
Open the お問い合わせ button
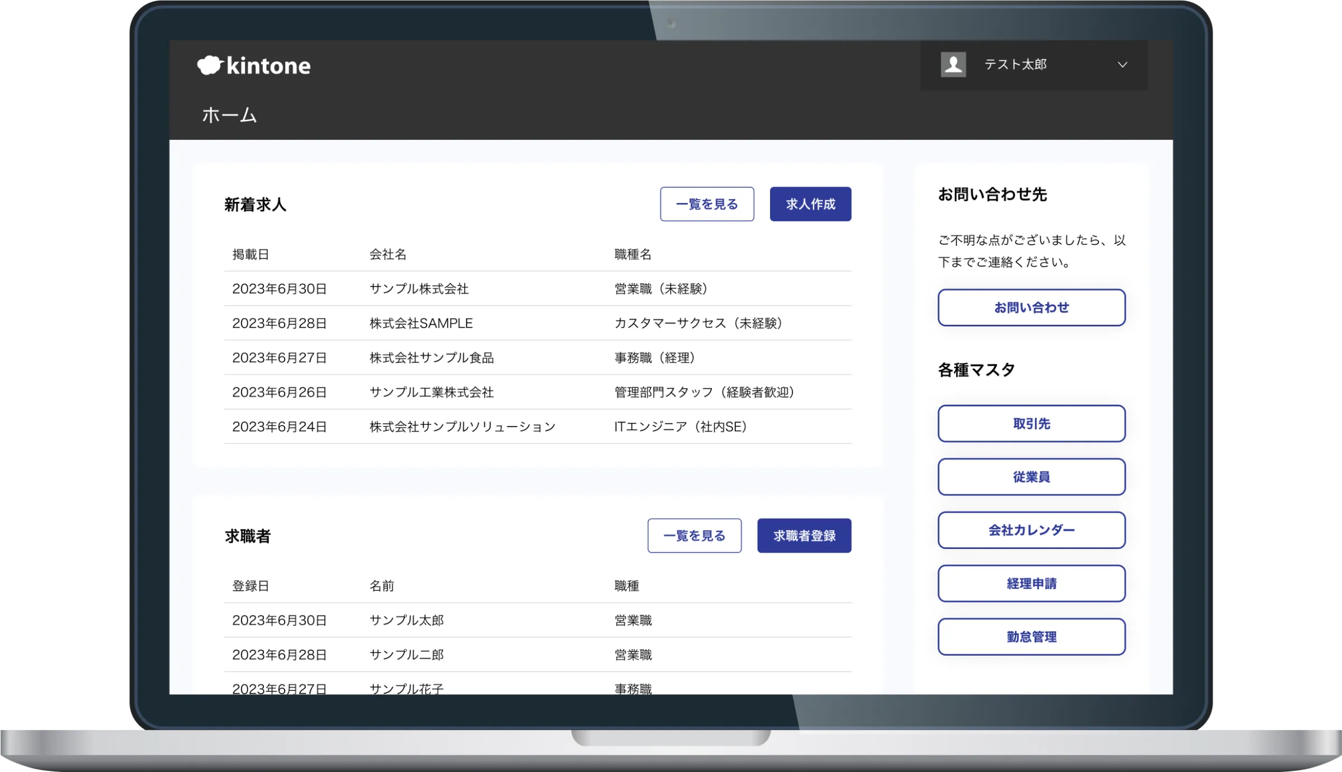coord(1031,307)
